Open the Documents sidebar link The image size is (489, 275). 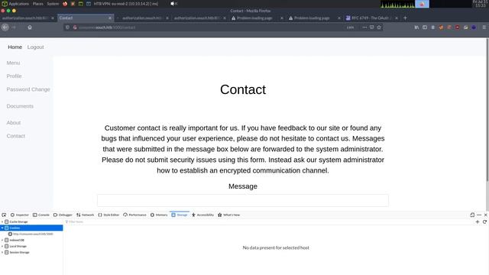pyautogui.click(x=20, y=106)
